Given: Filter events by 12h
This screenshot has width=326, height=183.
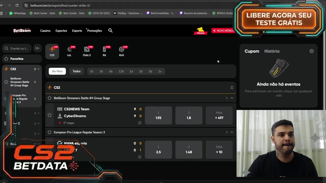Looking at the screenshot, I should 121,71.
